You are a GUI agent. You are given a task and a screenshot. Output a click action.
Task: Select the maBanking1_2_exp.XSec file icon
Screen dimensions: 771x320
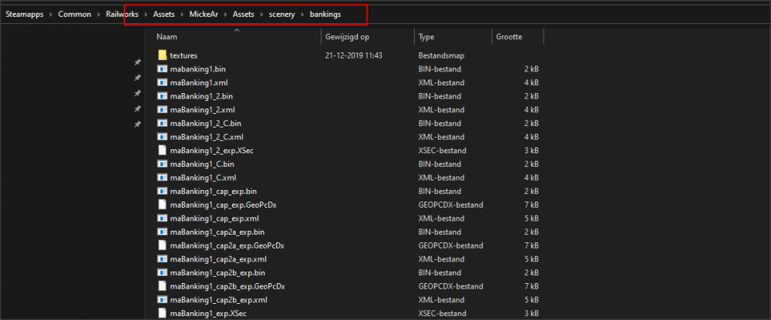coord(162,150)
